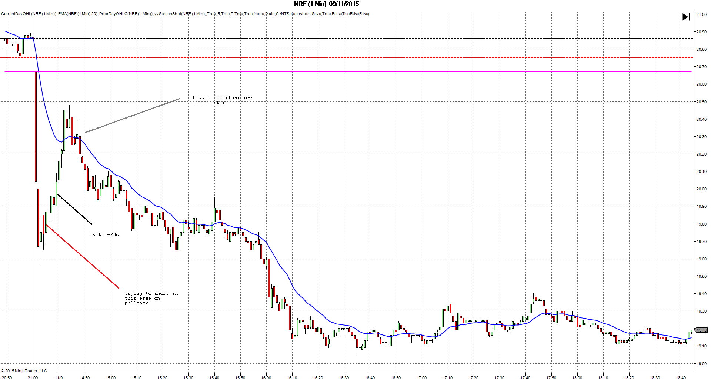
Task: Select the 'Missed opportunities to re-enter' annotation
Action: pyautogui.click(x=222, y=100)
